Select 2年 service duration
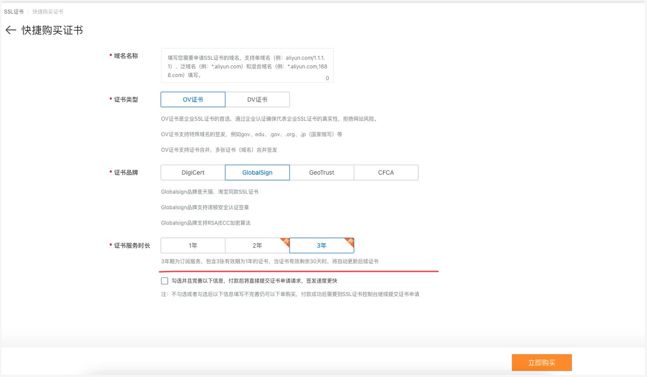Image resolution: width=647 pixels, height=377 pixels. [x=257, y=245]
